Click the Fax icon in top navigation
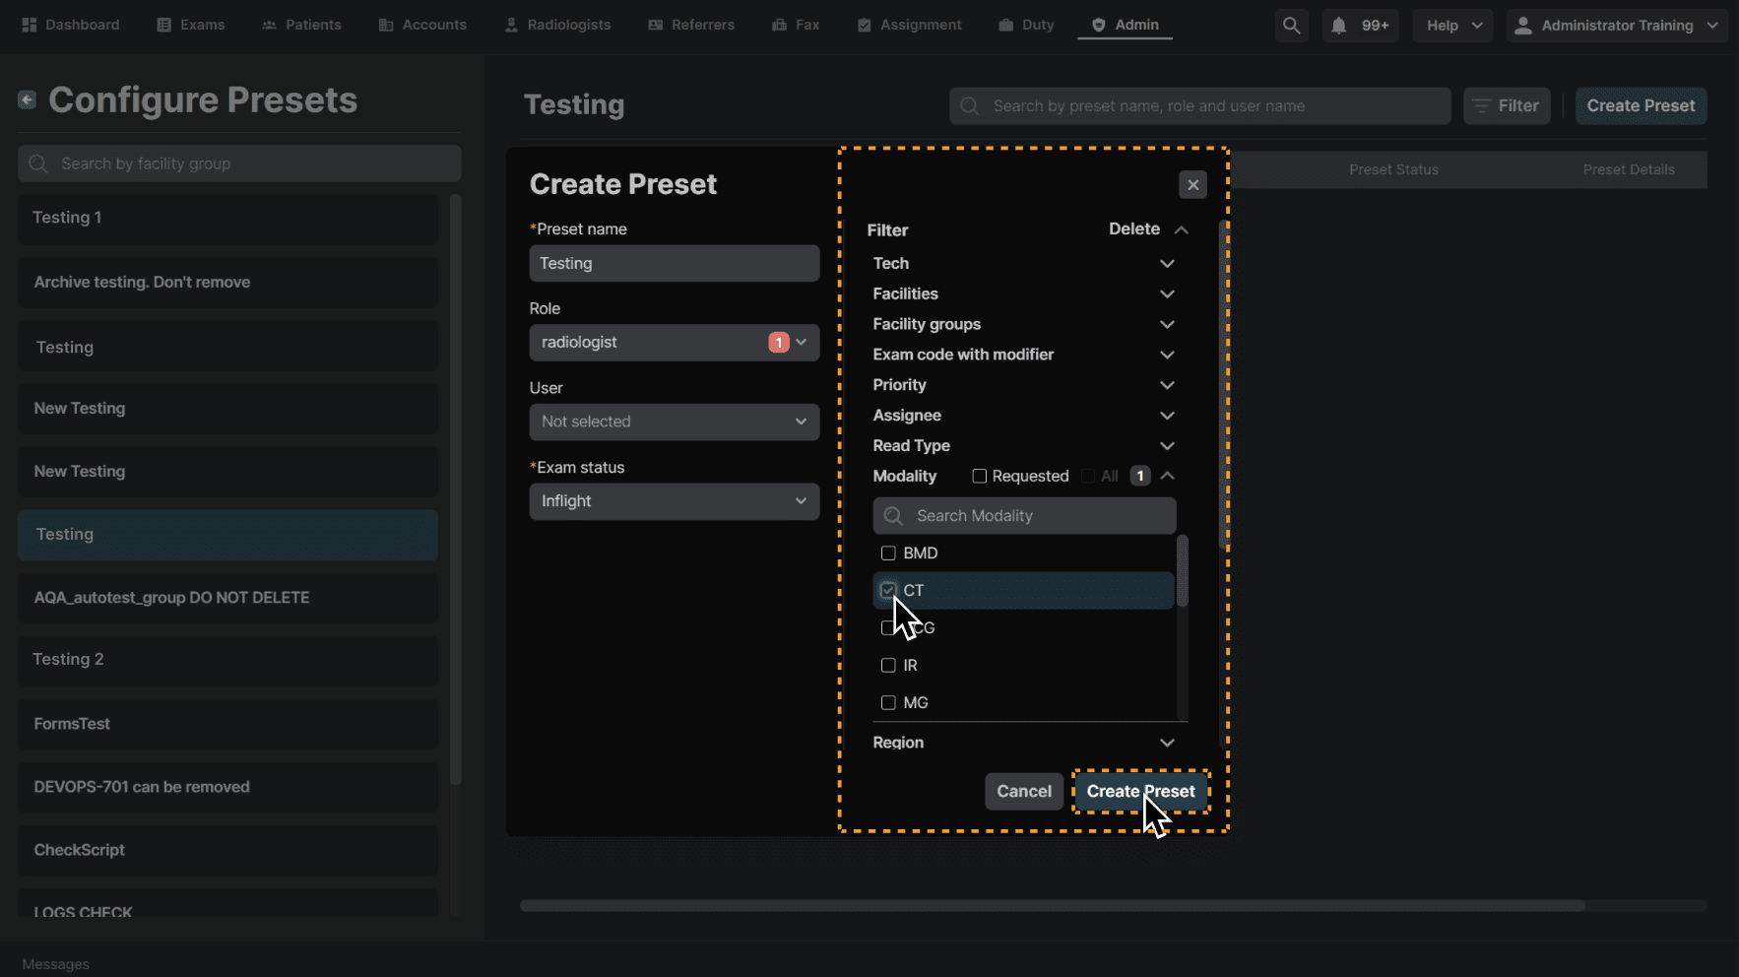This screenshot has height=977, width=1739. pos(780,25)
